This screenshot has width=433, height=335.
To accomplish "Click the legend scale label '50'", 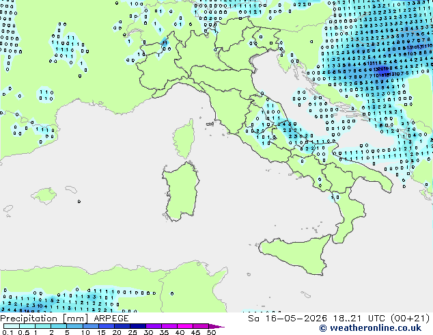I will [x=212, y=332].
